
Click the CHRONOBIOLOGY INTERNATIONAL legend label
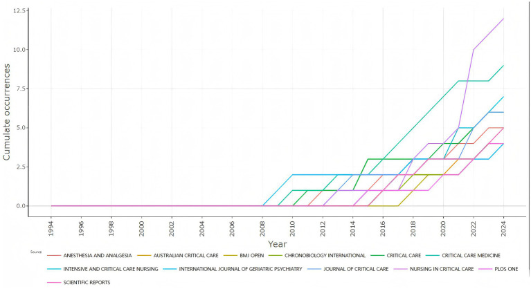[x=325, y=256]
